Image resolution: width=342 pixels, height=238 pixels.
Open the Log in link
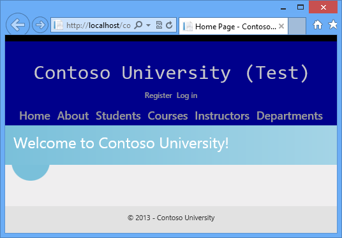[x=187, y=95]
